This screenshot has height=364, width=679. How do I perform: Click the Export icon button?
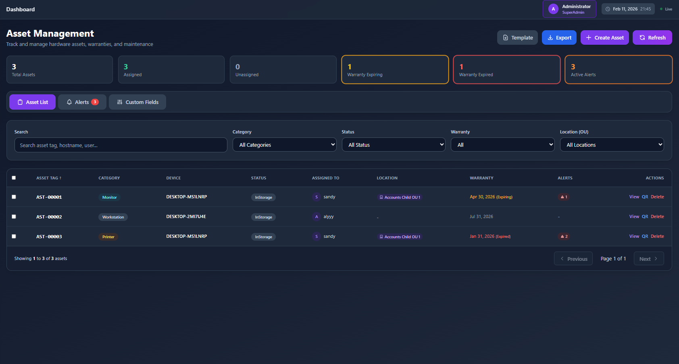(550, 37)
